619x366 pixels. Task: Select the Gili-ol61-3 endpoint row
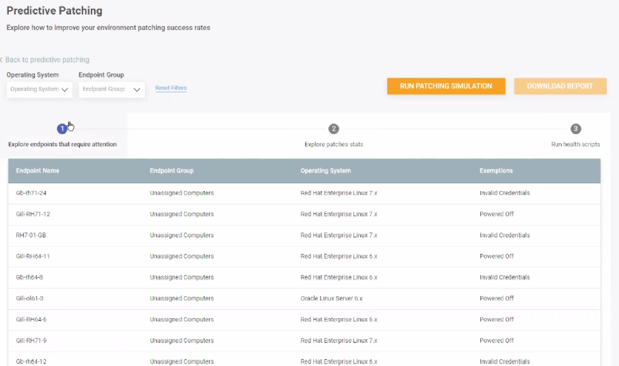[304, 299]
